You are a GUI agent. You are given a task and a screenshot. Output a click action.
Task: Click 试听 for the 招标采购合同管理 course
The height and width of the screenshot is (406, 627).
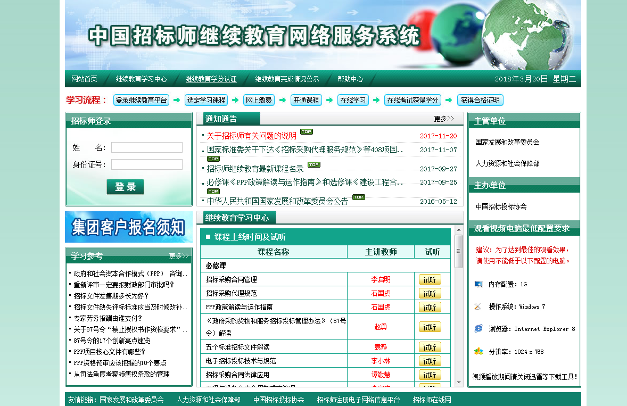tap(430, 279)
